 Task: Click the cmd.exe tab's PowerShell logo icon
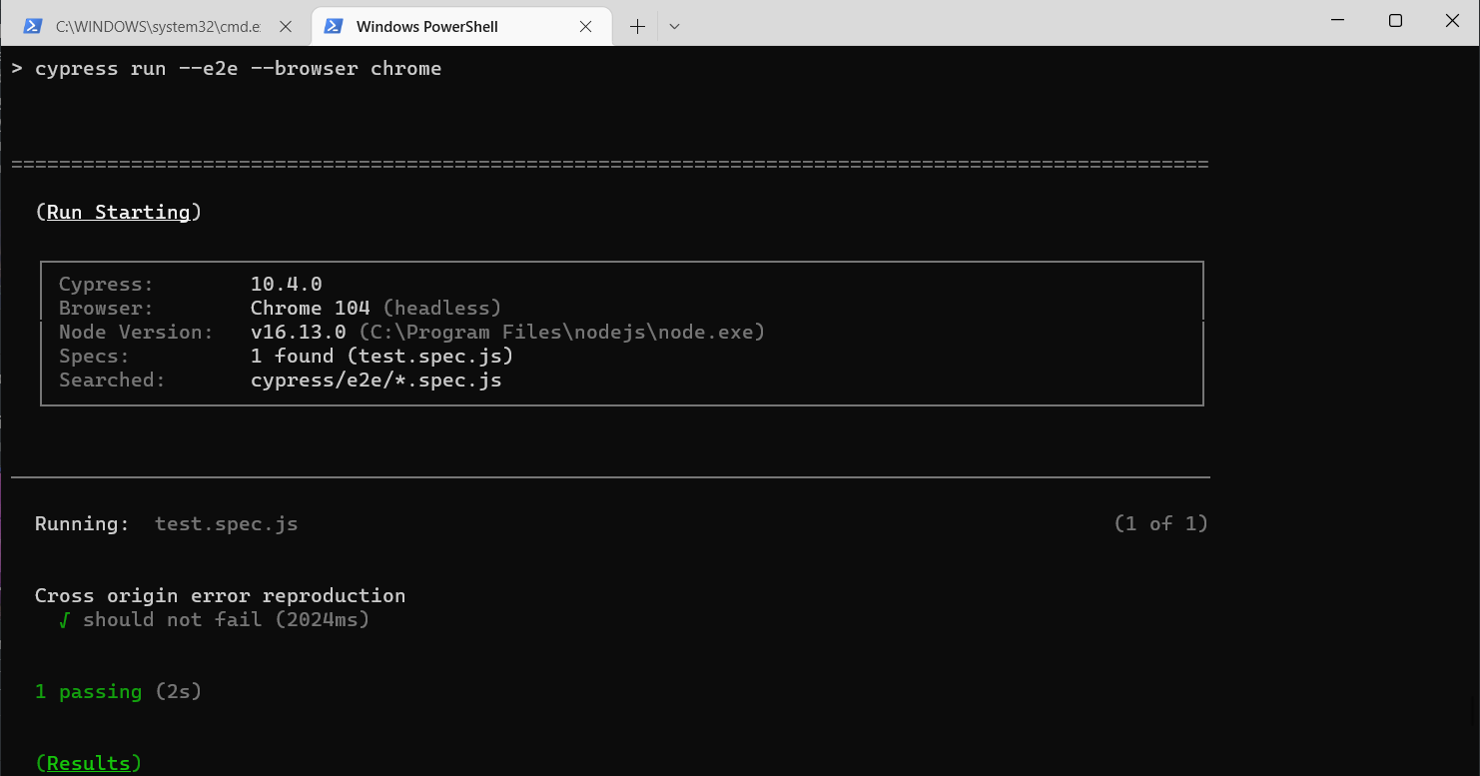click(x=33, y=26)
